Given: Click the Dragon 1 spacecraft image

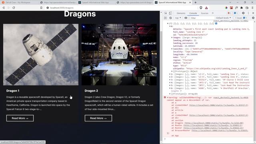Looking at the screenshot, I should pyautogui.click(x=41, y=55).
